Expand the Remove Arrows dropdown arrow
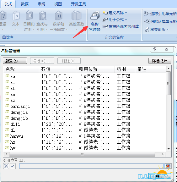The width and height of the screenshot is (177, 182). tap(168, 29)
